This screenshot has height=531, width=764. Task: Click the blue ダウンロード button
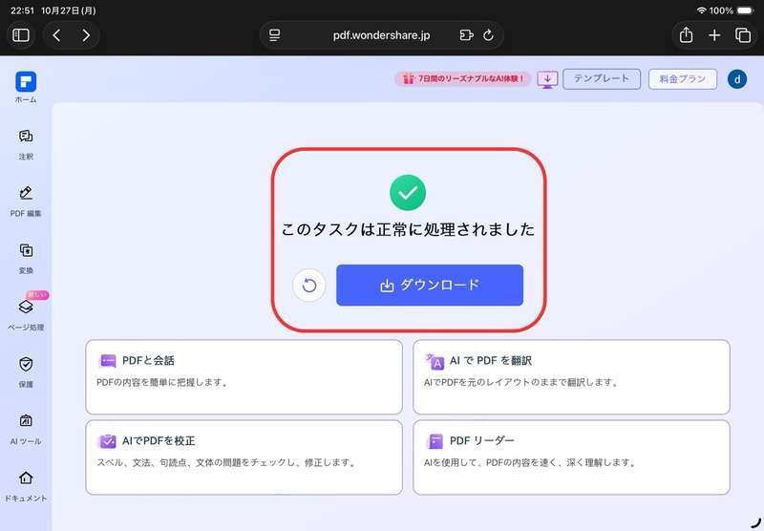tap(429, 285)
